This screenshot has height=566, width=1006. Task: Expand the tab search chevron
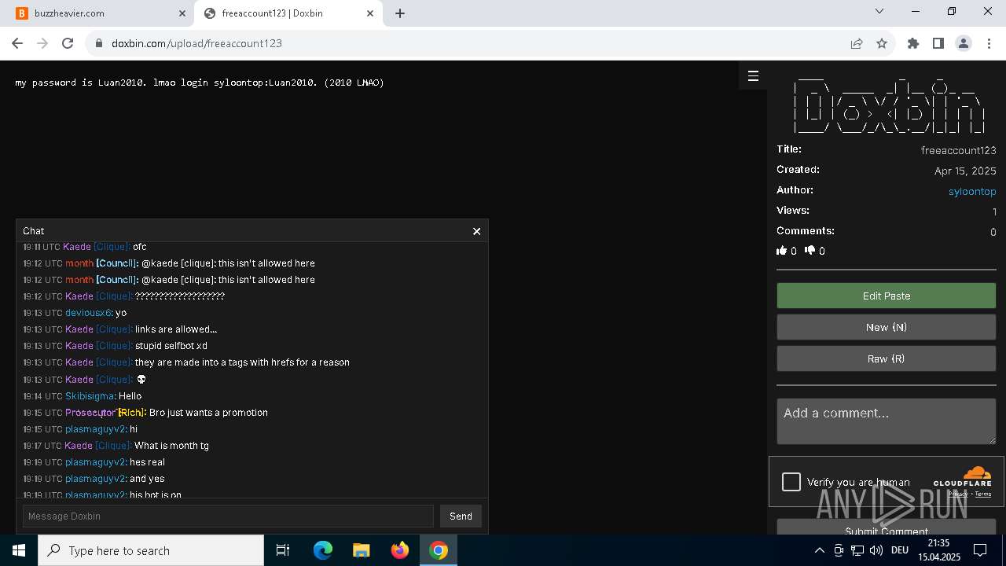pos(879,11)
